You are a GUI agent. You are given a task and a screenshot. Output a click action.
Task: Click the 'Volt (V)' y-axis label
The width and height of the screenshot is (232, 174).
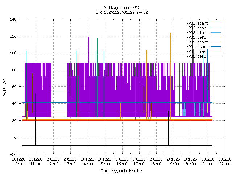coord(4,87)
